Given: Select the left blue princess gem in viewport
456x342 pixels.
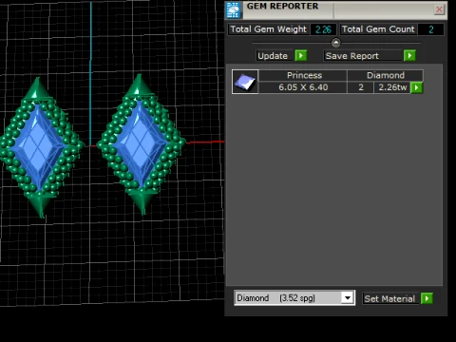Looking at the screenshot, I should (37, 146).
